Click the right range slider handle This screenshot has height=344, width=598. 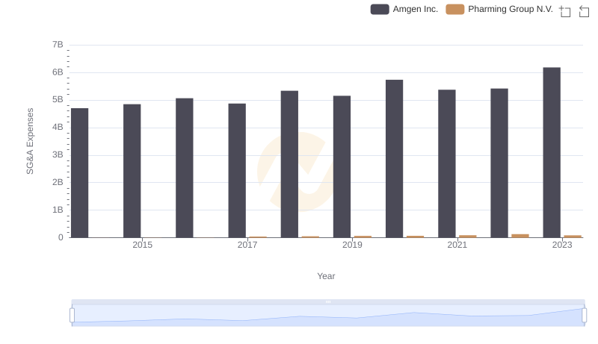[585, 315]
